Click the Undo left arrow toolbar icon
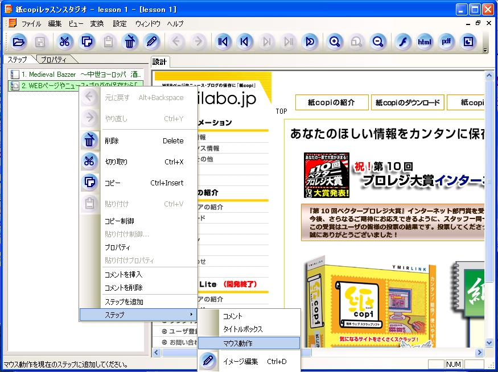Viewport: 498px width, 372px height. [x=176, y=42]
